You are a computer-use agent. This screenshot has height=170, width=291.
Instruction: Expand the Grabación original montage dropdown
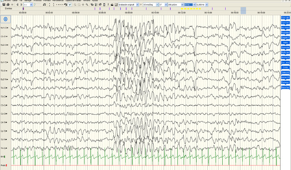138,5
